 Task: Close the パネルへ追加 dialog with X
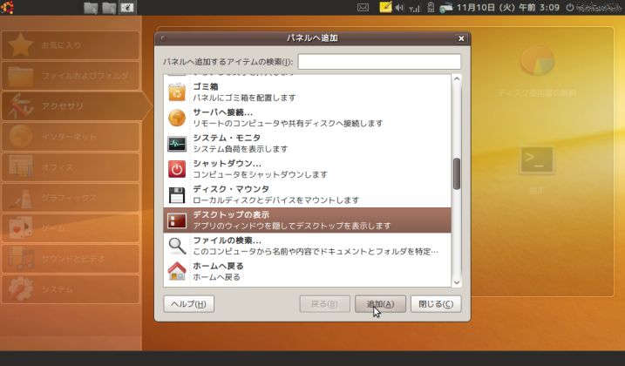461,38
